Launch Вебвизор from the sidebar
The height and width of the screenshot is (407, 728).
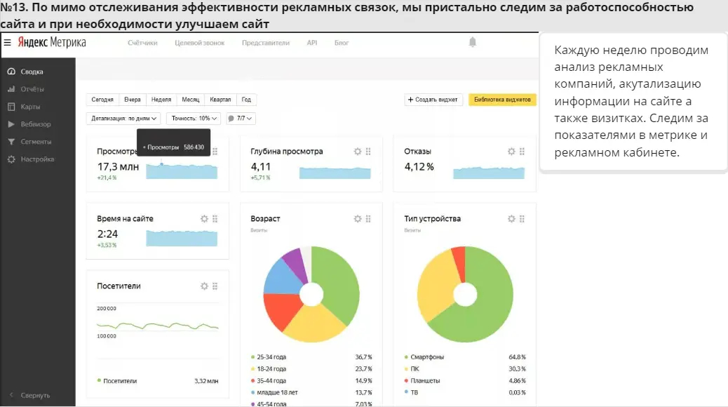coord(32,124)
